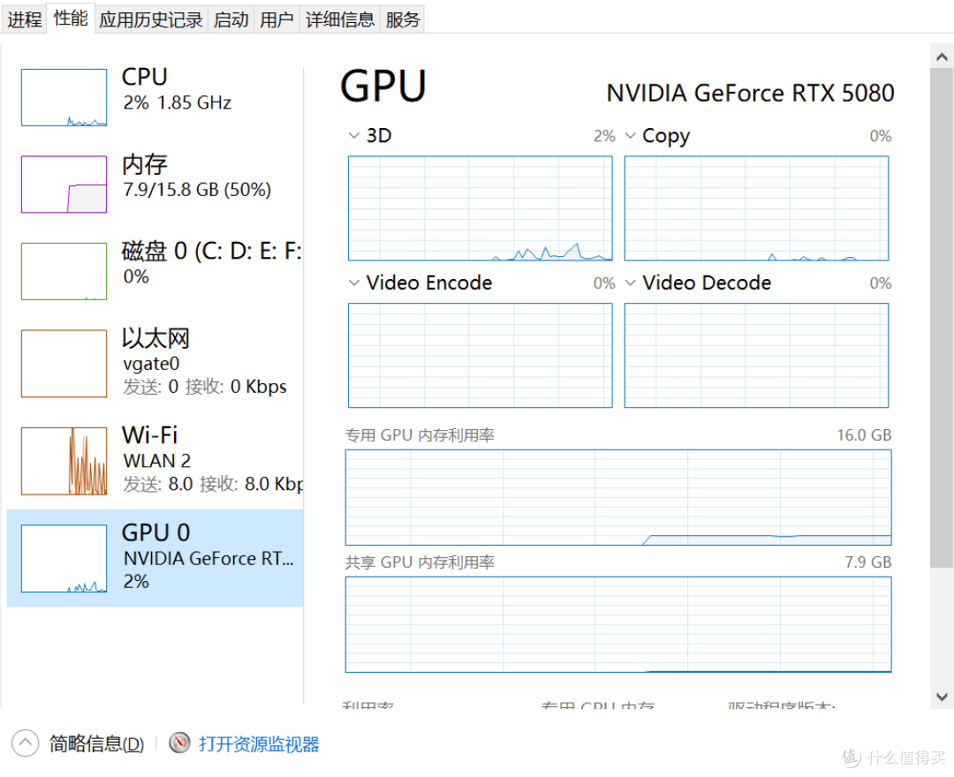Select the CPU mini graph thumbnail
Screen dimensions: 954x777
point(64,97)
